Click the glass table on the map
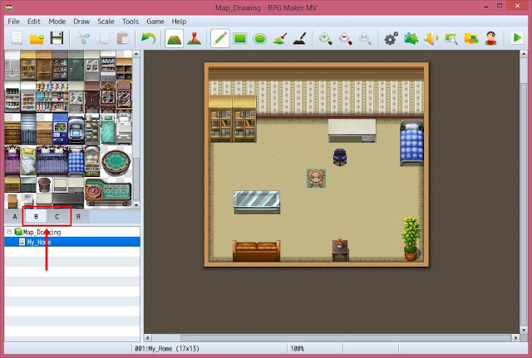This screenshot has height=358, width=532. click(x=257, y=202)
